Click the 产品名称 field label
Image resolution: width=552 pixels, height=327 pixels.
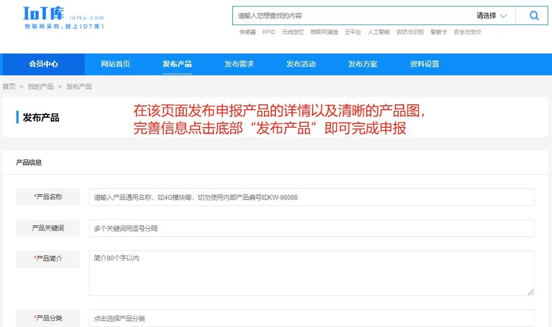click(x=48, y=197)
